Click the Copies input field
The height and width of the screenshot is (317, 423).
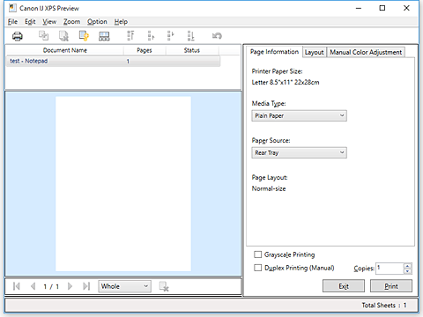coord(390,269)
